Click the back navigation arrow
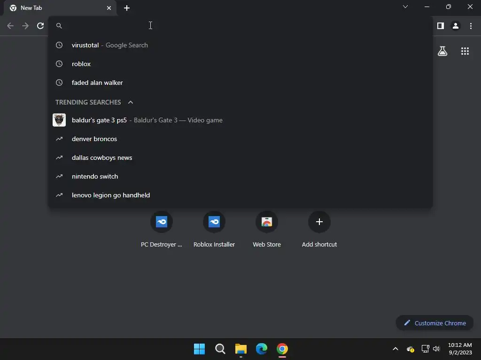This screenshot has height=360, width=481. [x=10, y=26]
